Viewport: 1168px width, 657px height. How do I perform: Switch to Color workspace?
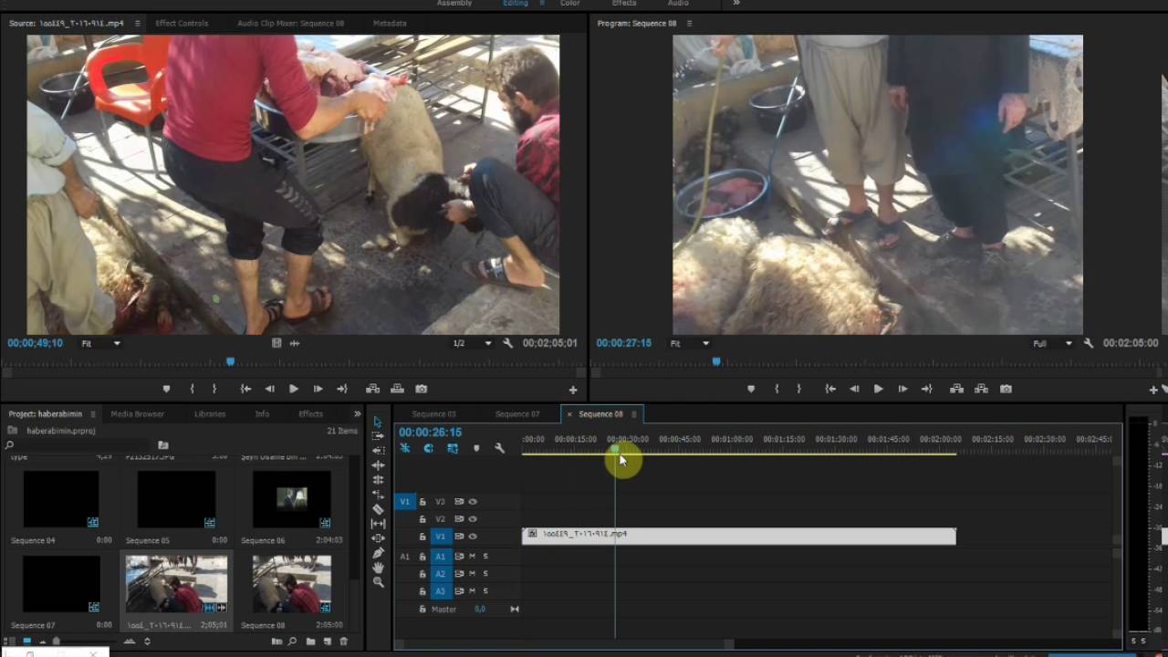coord(569,3)
